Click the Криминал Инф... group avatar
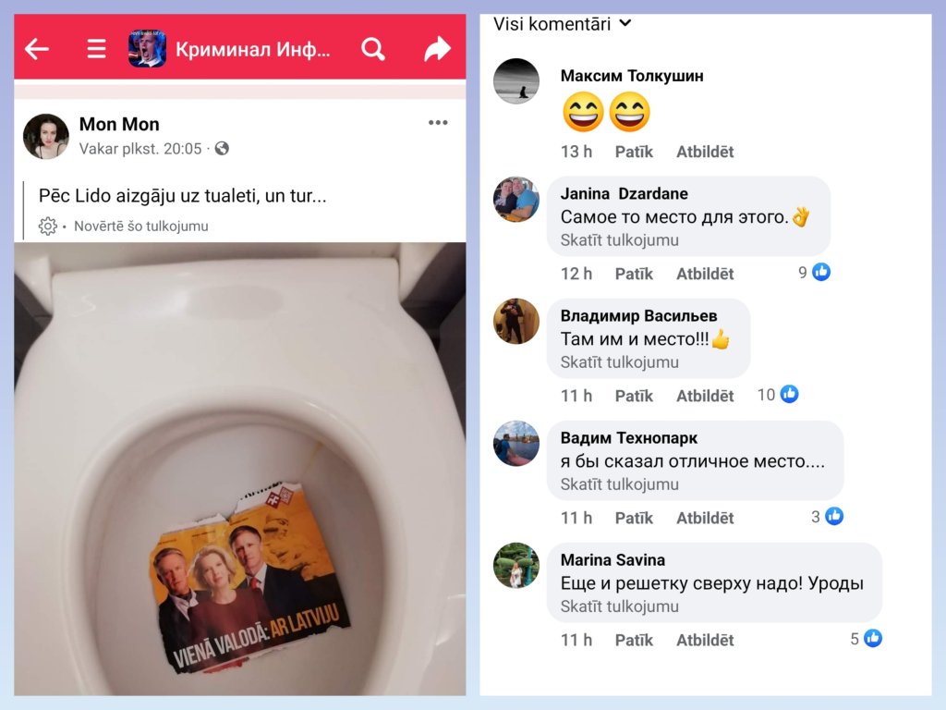This screenshot has width=946, height=710. pos(147,49)
